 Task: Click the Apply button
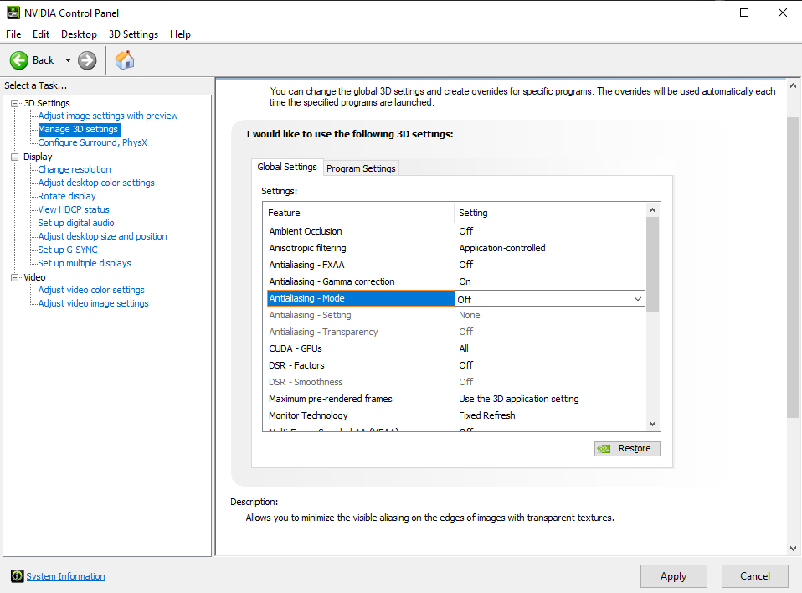click(674, 576)
